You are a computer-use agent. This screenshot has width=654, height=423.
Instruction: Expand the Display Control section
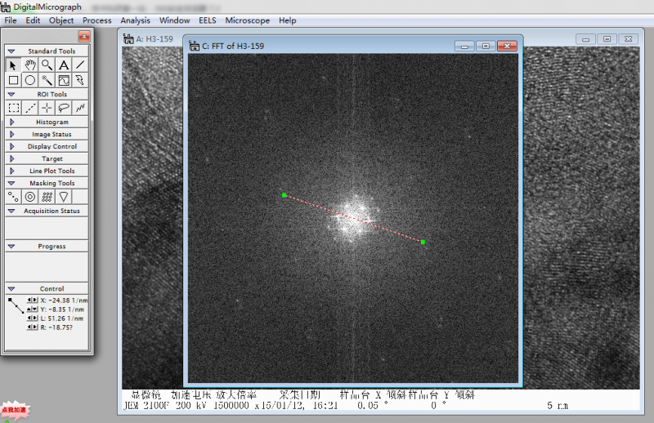pyautogui.click(x=11, y=146)
